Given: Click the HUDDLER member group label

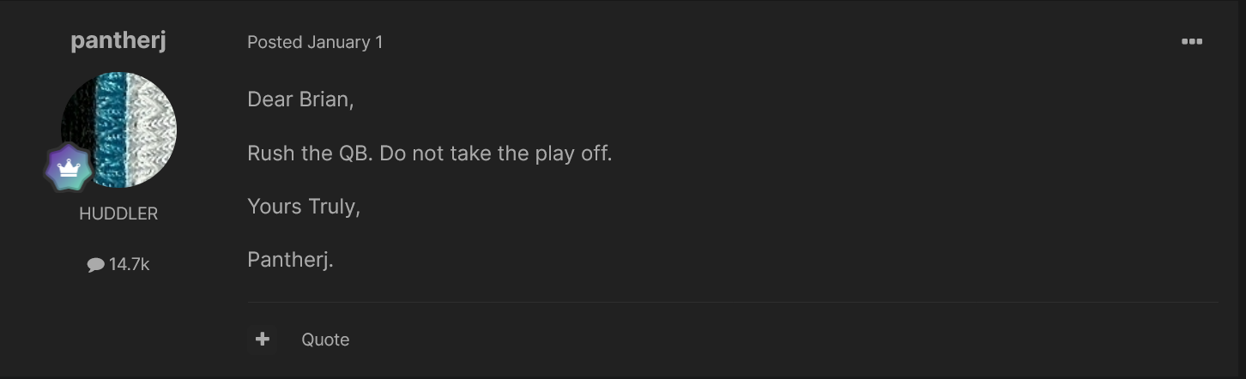Looking at the screenshot, I should point(118,214).
